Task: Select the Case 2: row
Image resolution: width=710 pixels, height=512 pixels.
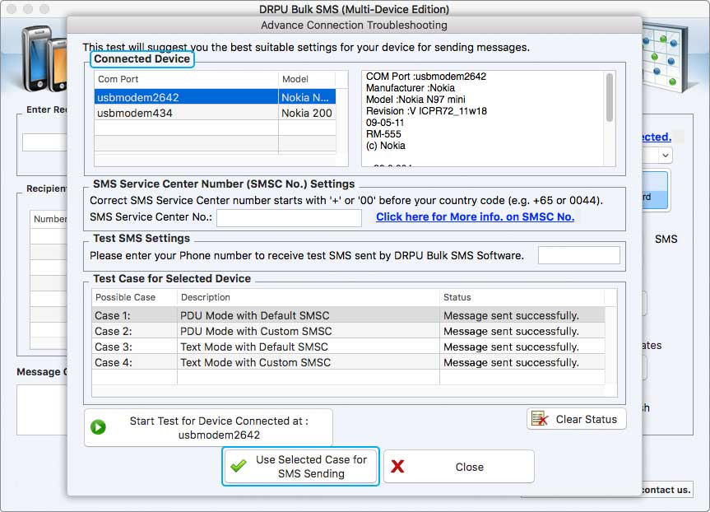Action: (348, 331)
